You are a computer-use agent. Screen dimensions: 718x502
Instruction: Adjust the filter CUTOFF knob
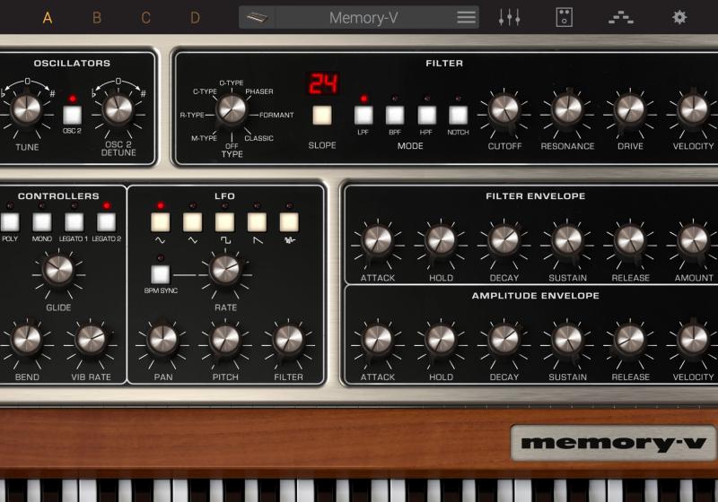504,109
